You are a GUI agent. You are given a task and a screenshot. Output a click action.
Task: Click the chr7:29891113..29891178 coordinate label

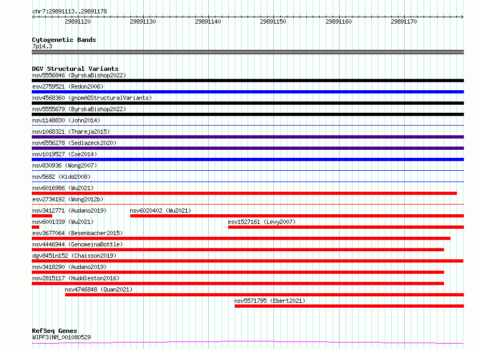69,11
